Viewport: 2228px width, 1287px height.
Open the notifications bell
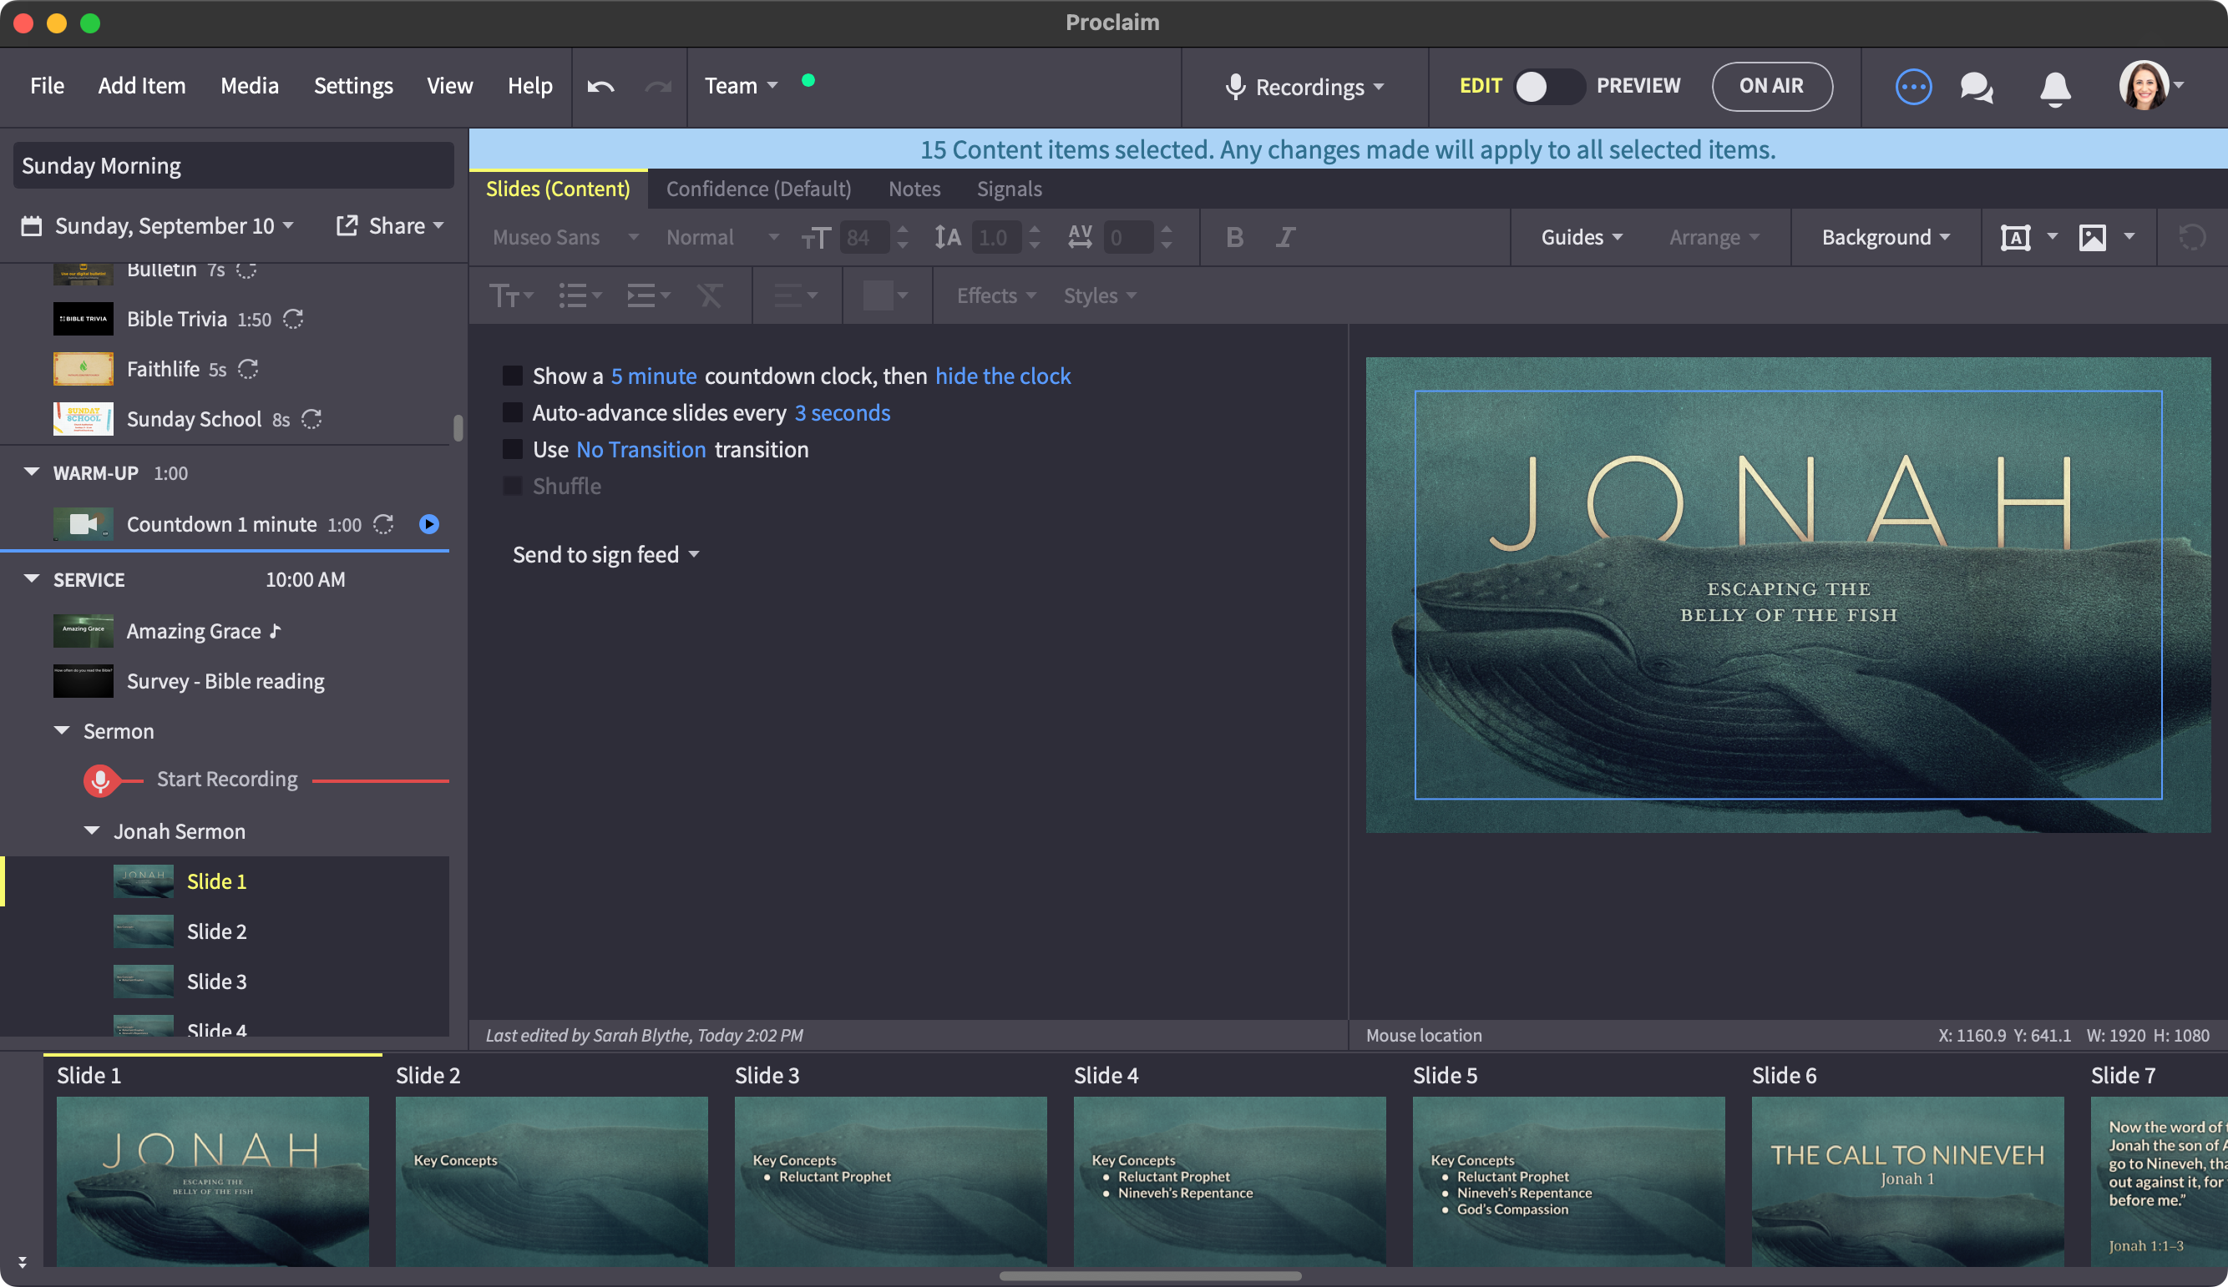2054,88
